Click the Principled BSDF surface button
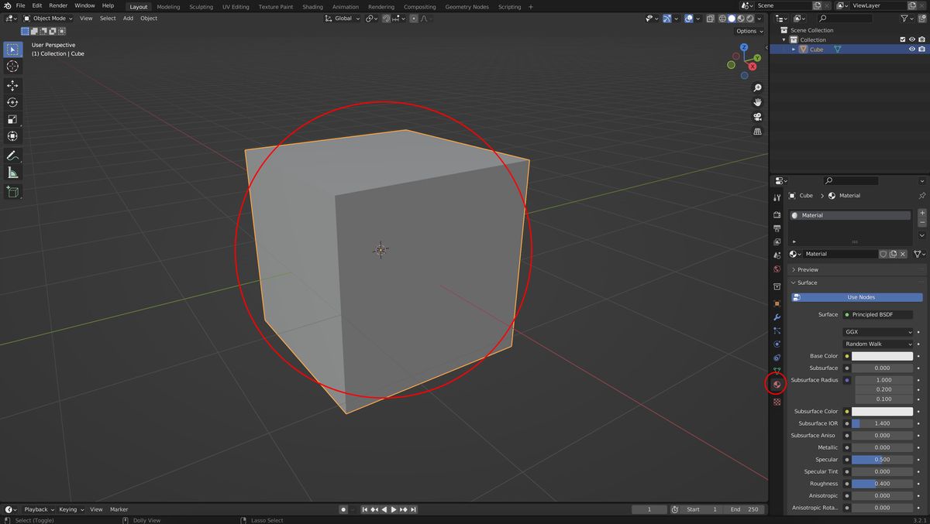This screenshot has width=930, height=524. pyautogui.click(x=878, y=315)
